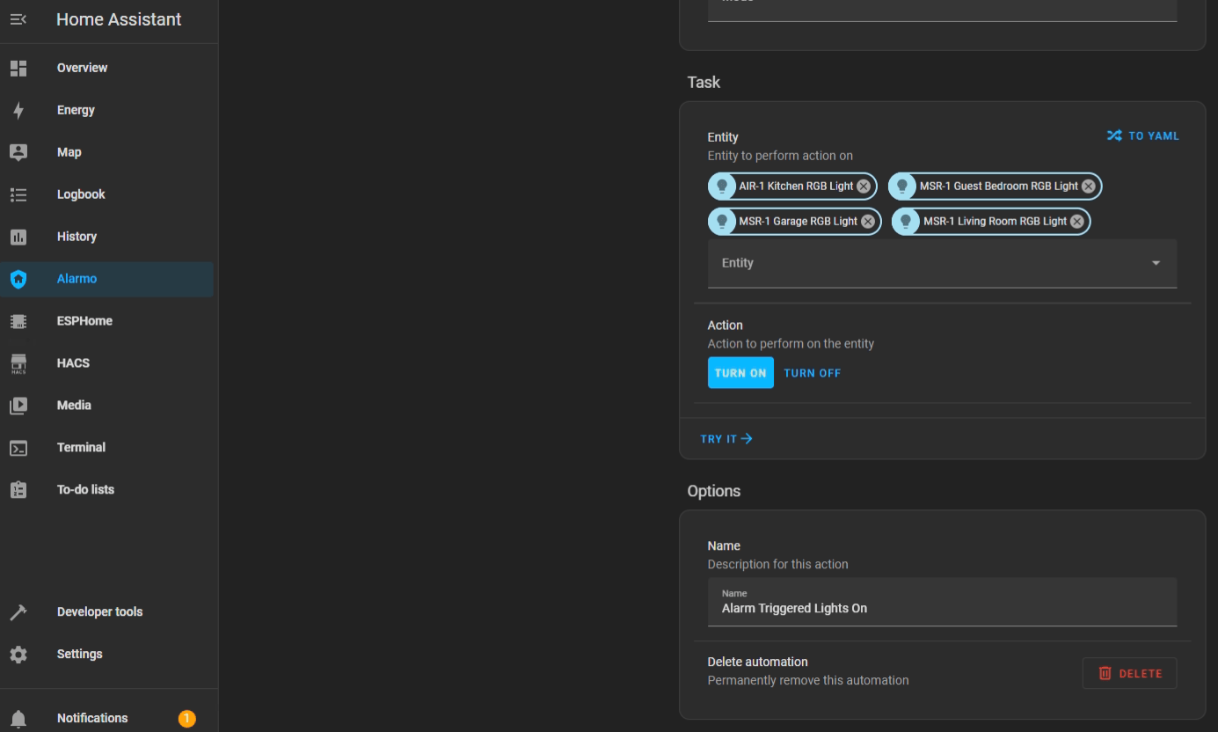The image size is (1218, 732).
Task: Open the Overview menu item
Action: click(82, 68)
